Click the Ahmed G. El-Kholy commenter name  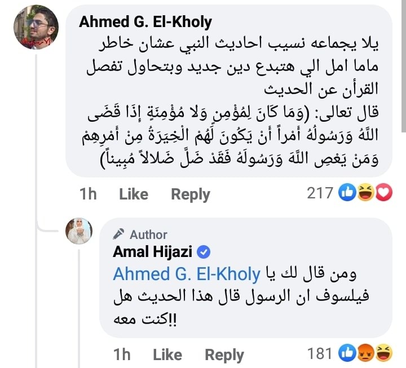(x=145, y=22)
